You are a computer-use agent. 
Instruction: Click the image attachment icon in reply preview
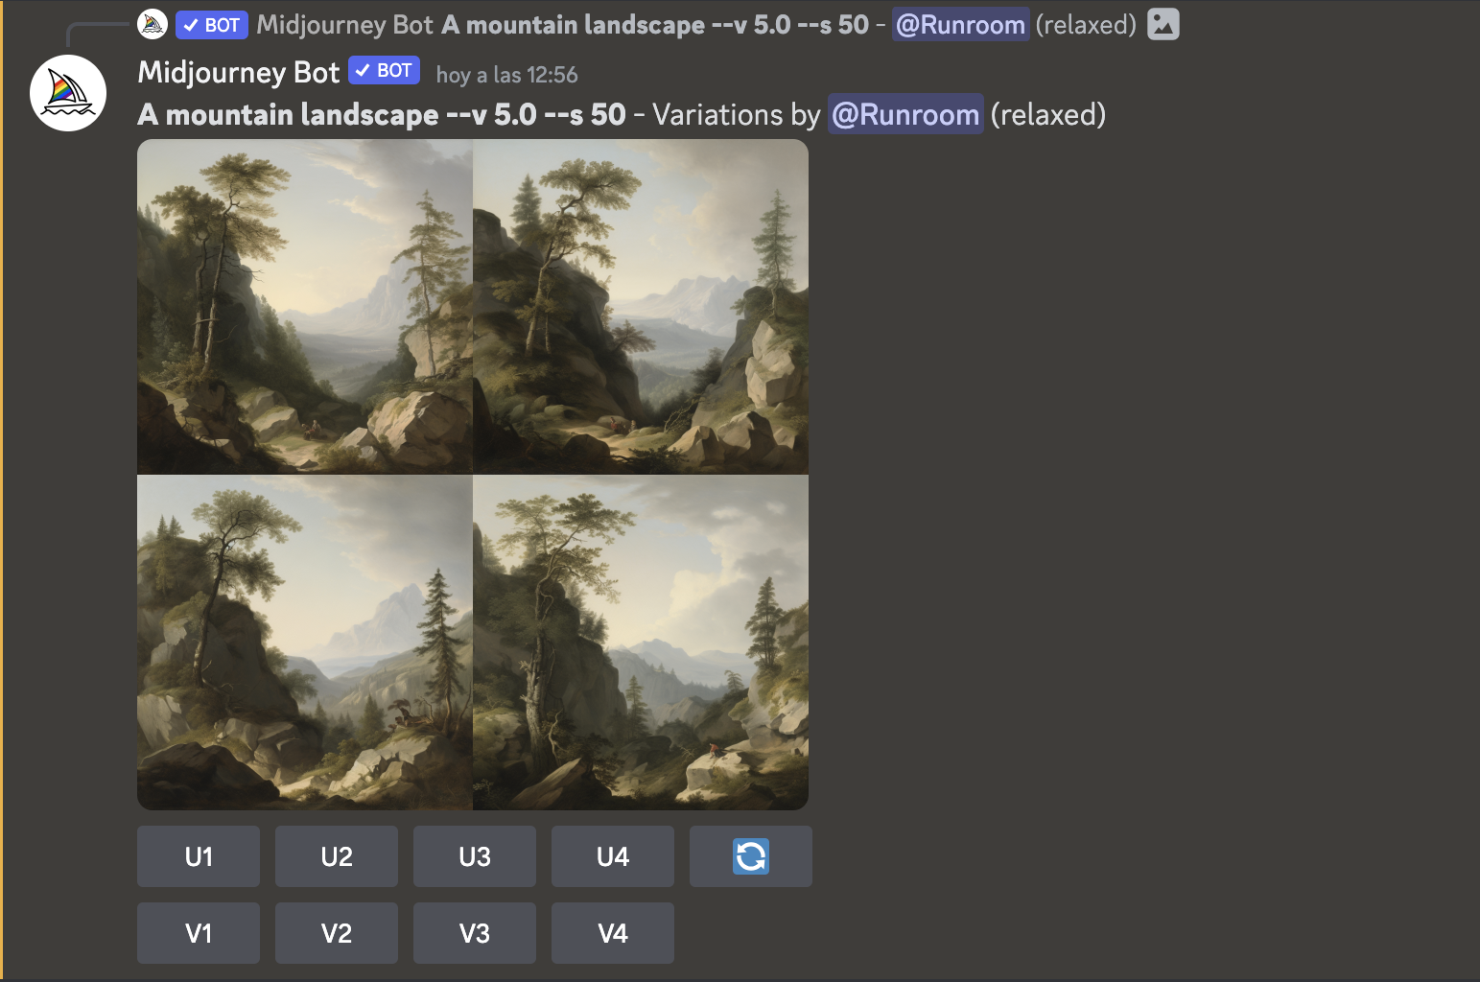[x=1163, y=24]
